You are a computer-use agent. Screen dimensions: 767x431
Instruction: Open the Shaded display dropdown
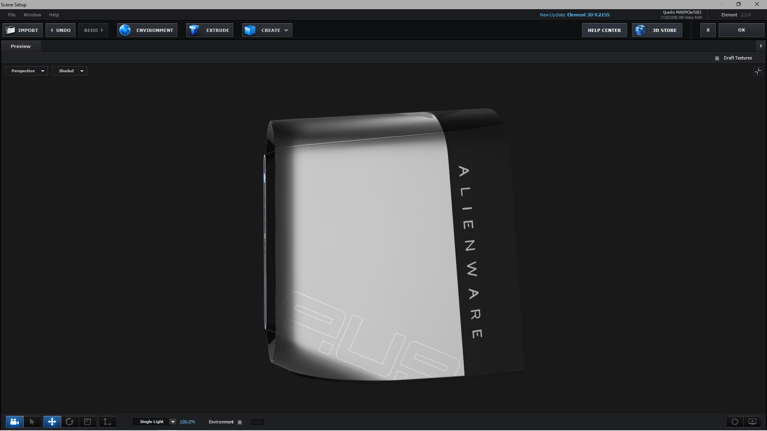click(x=70, y=71)
